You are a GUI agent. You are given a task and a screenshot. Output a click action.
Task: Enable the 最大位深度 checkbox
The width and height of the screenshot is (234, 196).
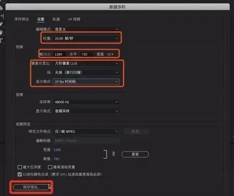[19, 167]
